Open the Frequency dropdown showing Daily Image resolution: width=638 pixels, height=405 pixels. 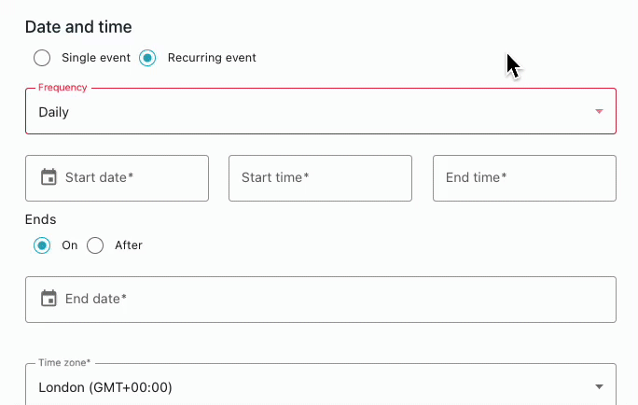pos(321,111)
